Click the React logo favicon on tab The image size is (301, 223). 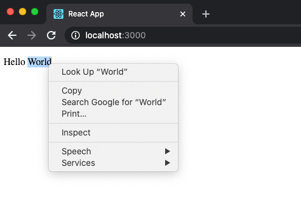click(58, 14)
